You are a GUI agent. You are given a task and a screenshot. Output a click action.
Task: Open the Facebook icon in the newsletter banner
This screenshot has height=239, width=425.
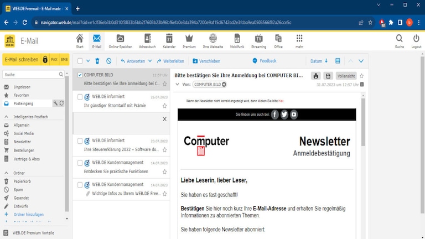[274, 115]
